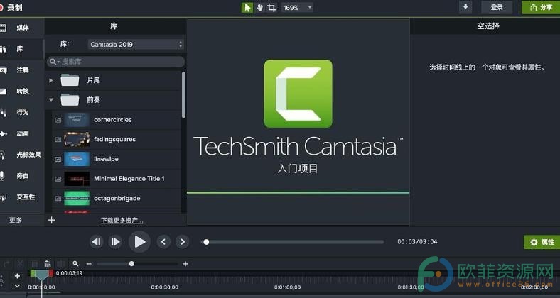The height and width of the screenshot is (298, 560).
Task: Click the large Play button
Action: coord(139,242)
